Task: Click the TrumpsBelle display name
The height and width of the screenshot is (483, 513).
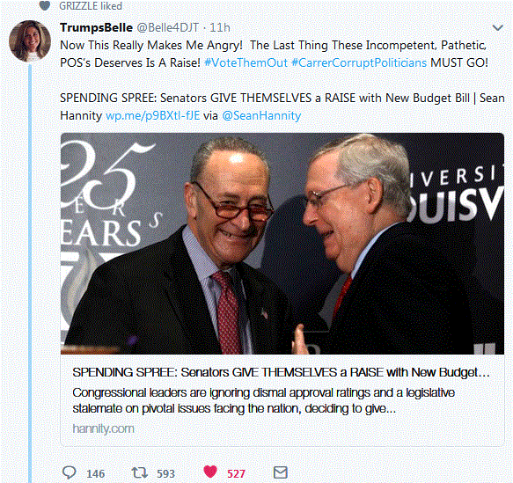Action: (96, 27)
